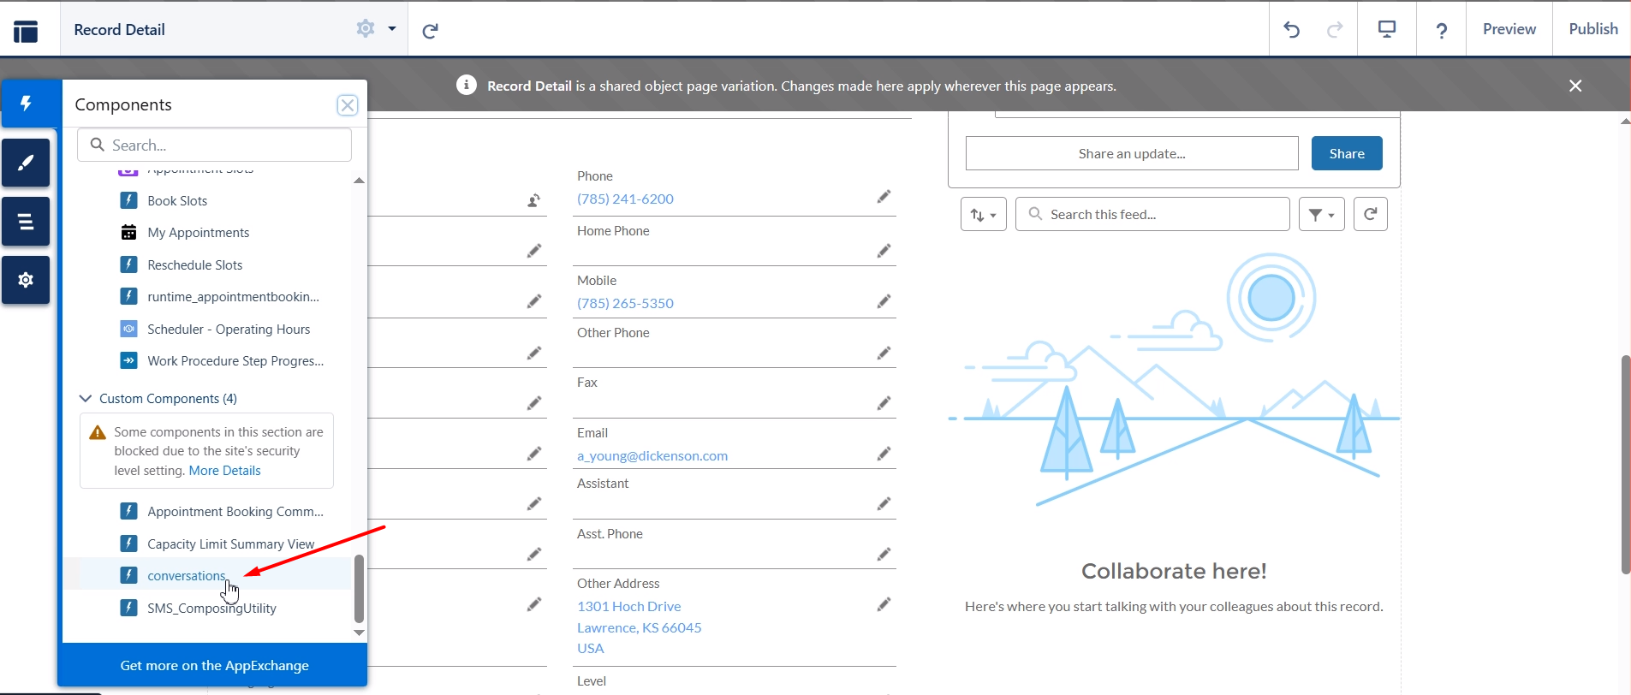Open the Theme paintbrush panel
The height and width of the screenshot is (695, 1631).
pos(26,163)
